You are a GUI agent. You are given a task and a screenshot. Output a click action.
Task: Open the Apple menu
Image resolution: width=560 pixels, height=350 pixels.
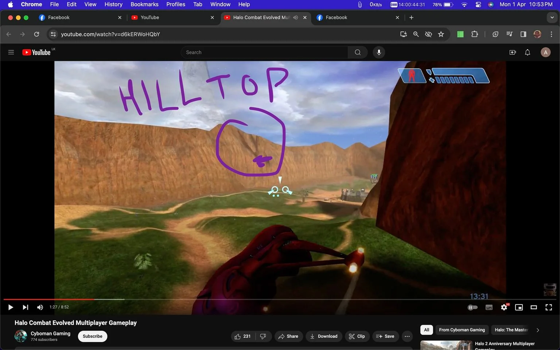pyautogui.click(x=10, y=4)
